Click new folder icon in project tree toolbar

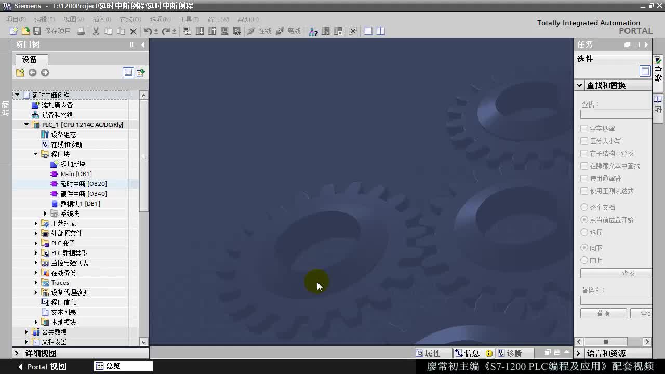(x=20, y=72)
